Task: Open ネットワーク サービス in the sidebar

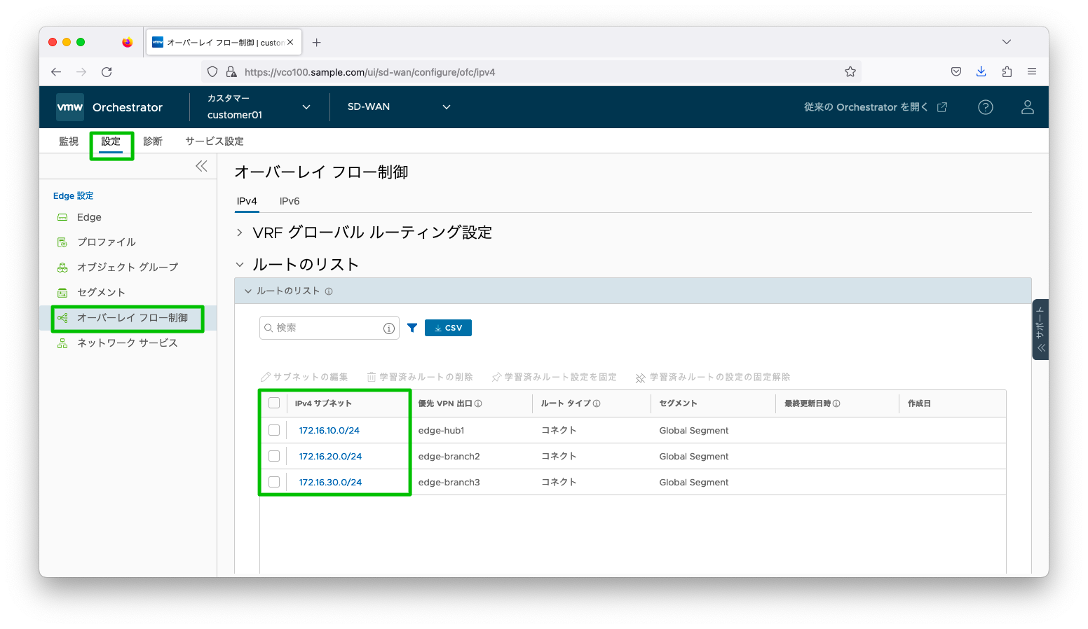Action: pos(127,343)
